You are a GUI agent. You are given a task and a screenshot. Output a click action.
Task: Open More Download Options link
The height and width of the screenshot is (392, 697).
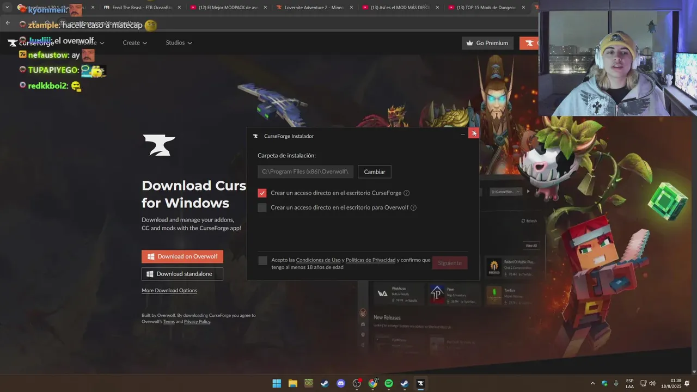point(169,290)
